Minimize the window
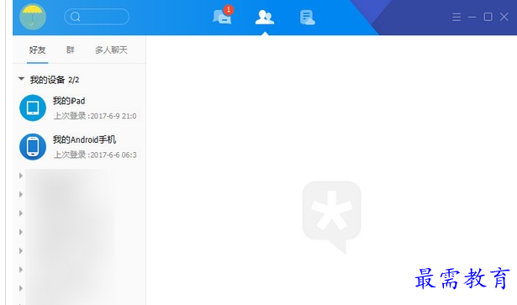 point(472,17)
